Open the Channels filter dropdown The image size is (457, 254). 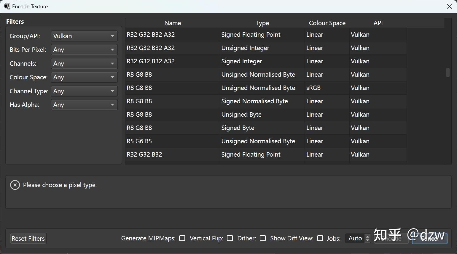pyautogui.click(x=84, y=64)
